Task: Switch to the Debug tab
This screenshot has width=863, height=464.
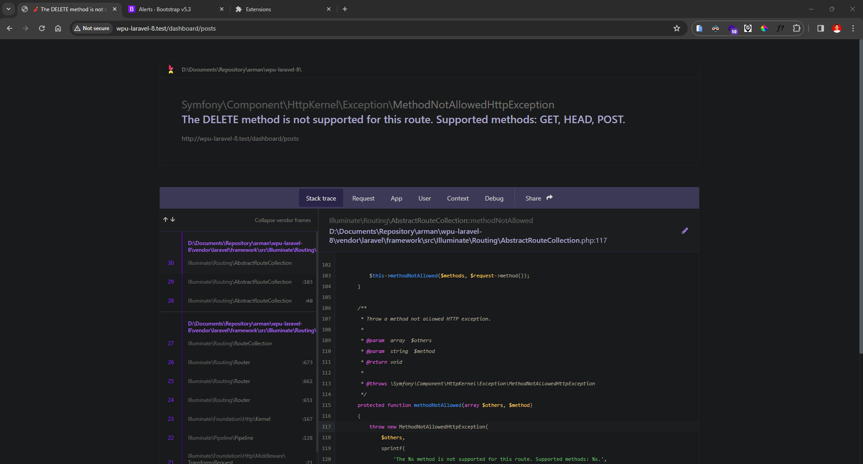Action: click(x=494, y=198)
